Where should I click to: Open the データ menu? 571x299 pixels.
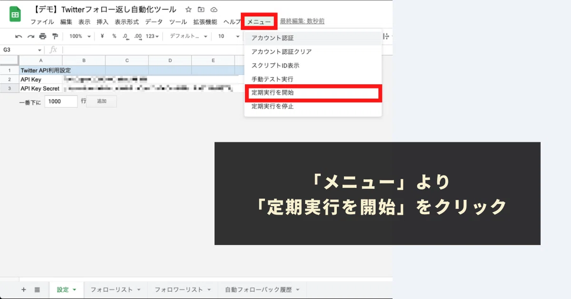(x=154, y=22)
